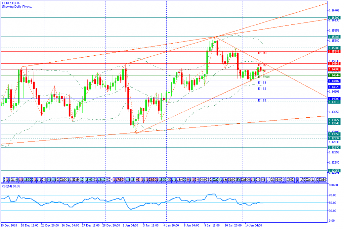Click the red 1.15286 resistance price label
Screen dimensions: 344x229
click(334, 51)
